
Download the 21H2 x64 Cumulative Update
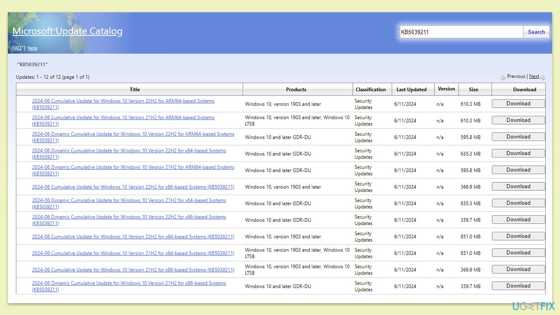pyautogui.click(x=518, y=253)
